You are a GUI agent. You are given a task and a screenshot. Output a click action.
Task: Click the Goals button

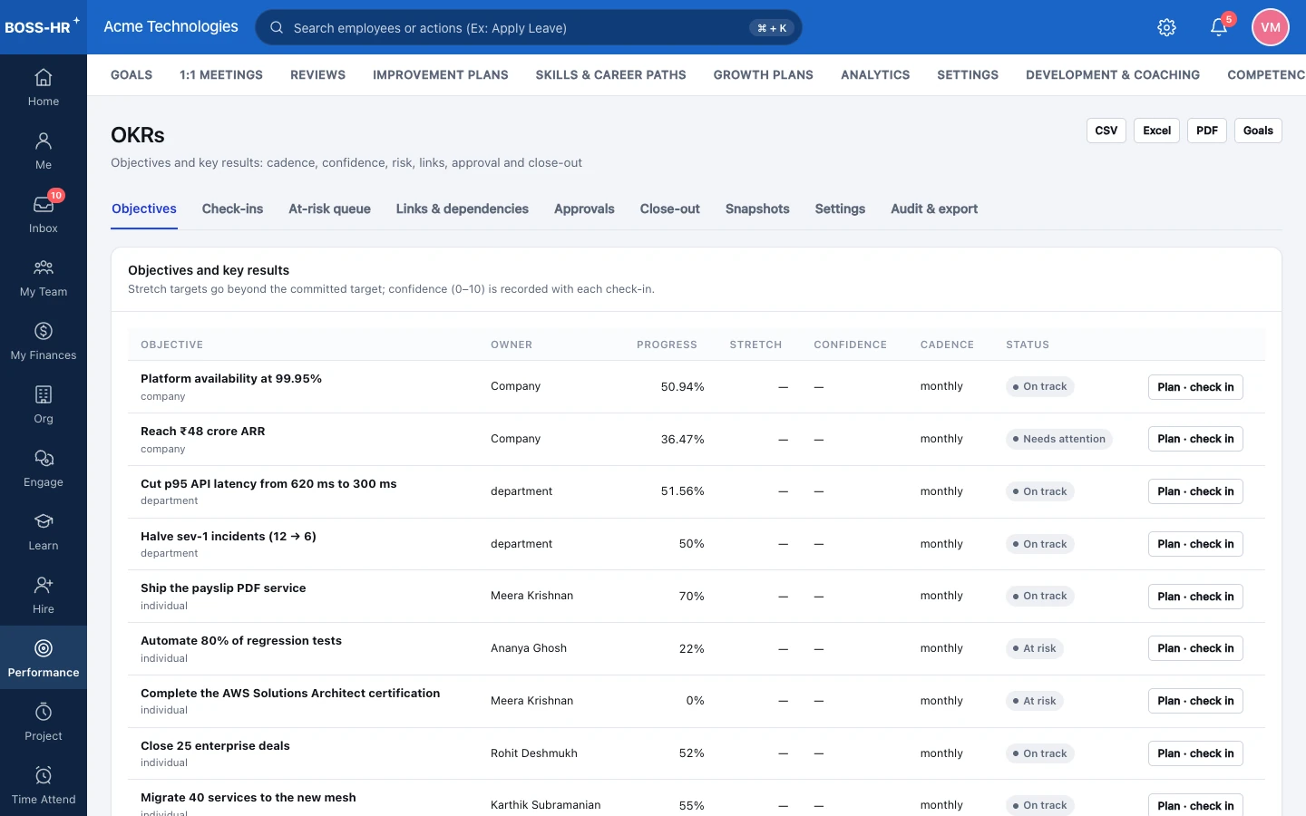click(x=1258, y=131)
